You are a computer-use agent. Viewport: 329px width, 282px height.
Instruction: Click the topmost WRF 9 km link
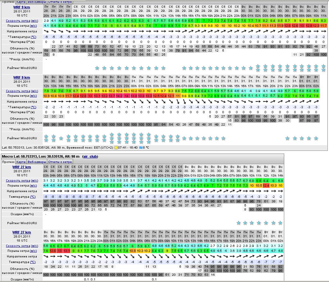tap(21, 7)
